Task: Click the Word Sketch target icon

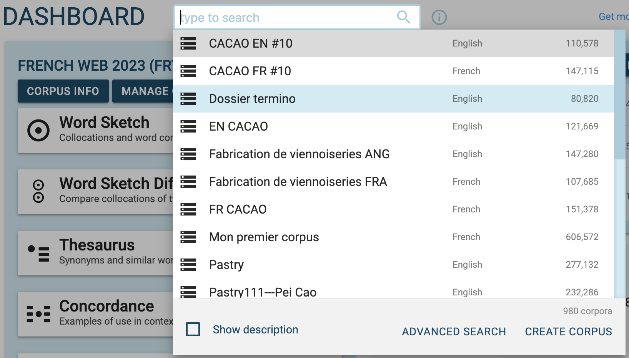Action: (38, 131)
